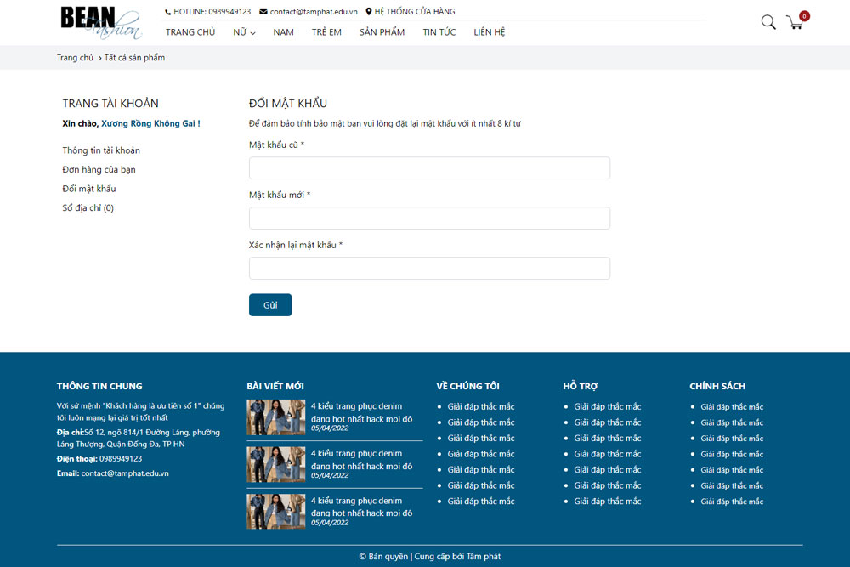The width and height of the screenshot is (850, 567).
Task: Click the Mật khẩu cũ input field
Action: [x=429, y=168]
